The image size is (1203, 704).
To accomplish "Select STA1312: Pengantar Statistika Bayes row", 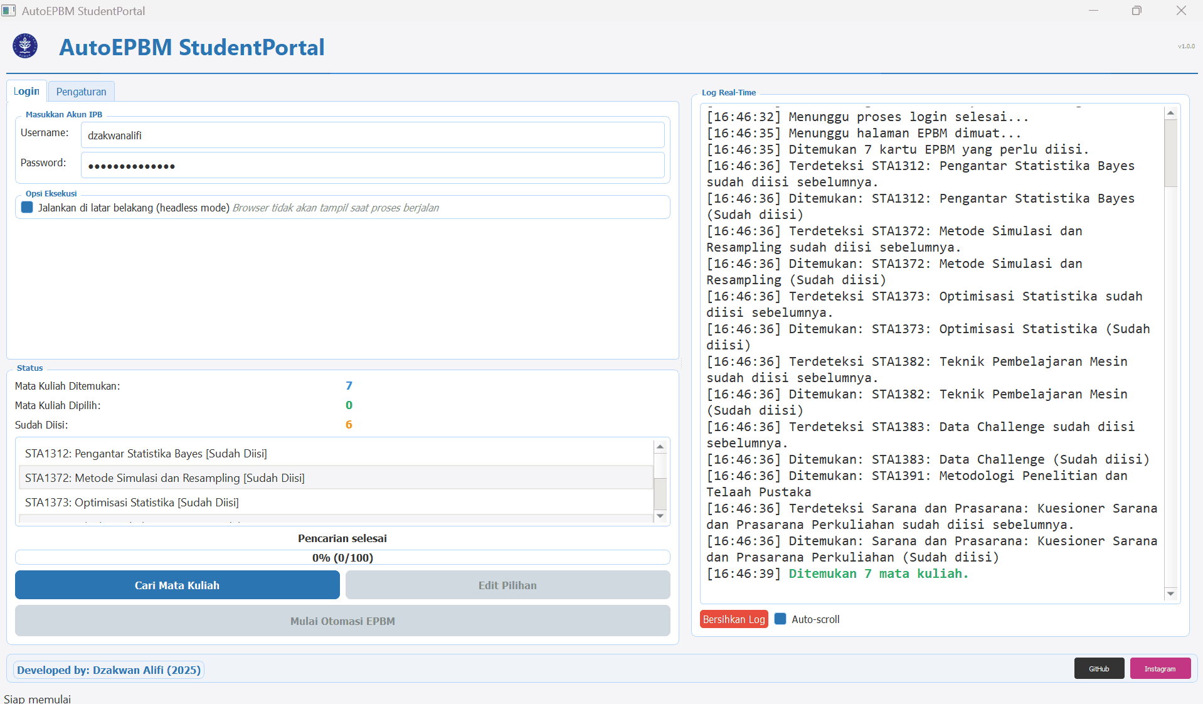I will (336, 453).
